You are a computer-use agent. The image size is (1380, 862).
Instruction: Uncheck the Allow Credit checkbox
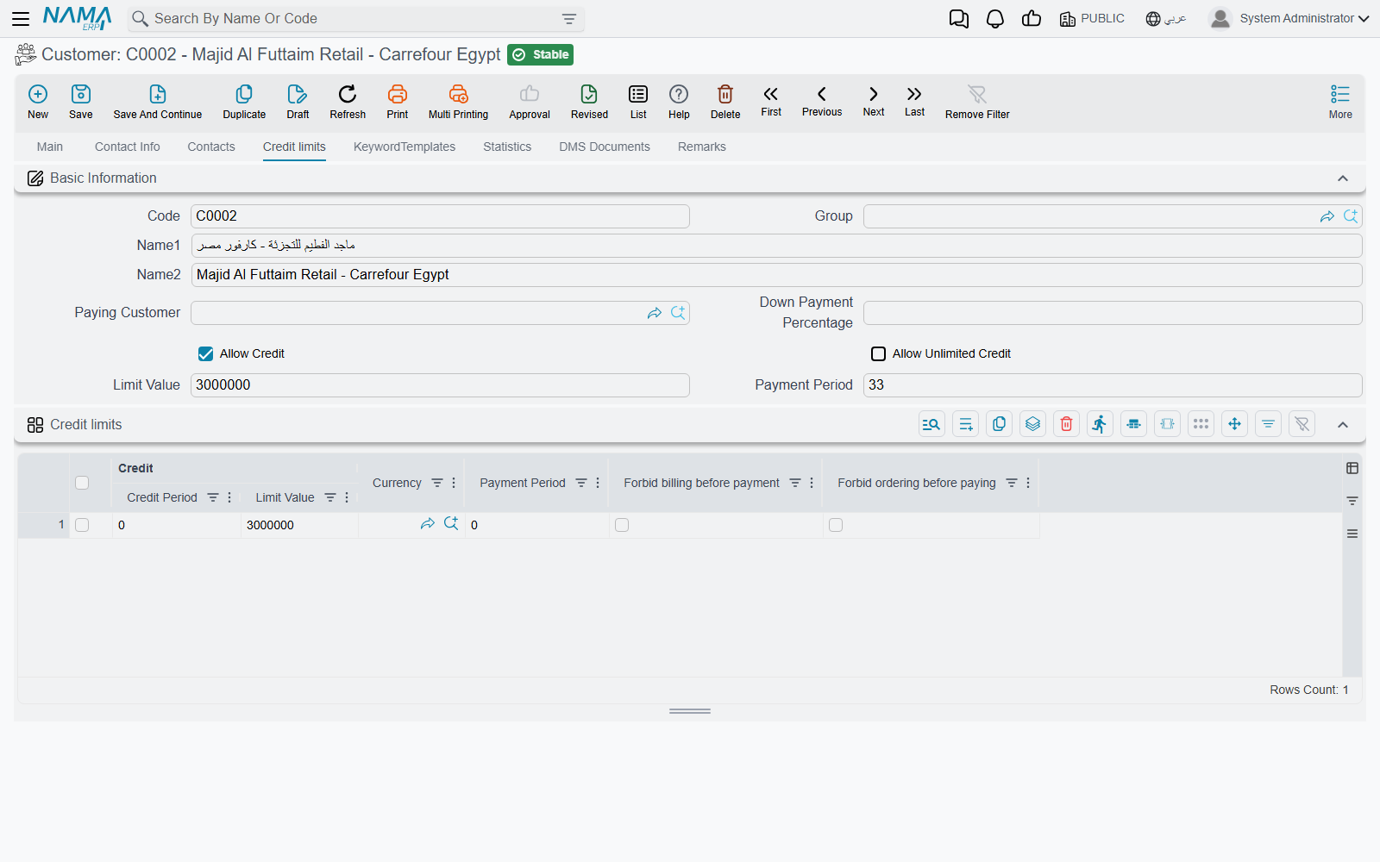[x=205, y=353]
